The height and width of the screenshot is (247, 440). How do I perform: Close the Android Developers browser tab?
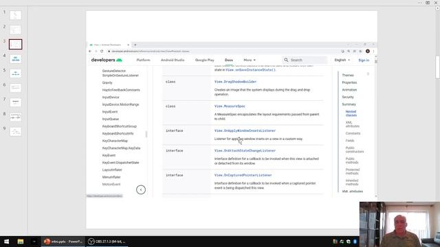coord(129,45)
